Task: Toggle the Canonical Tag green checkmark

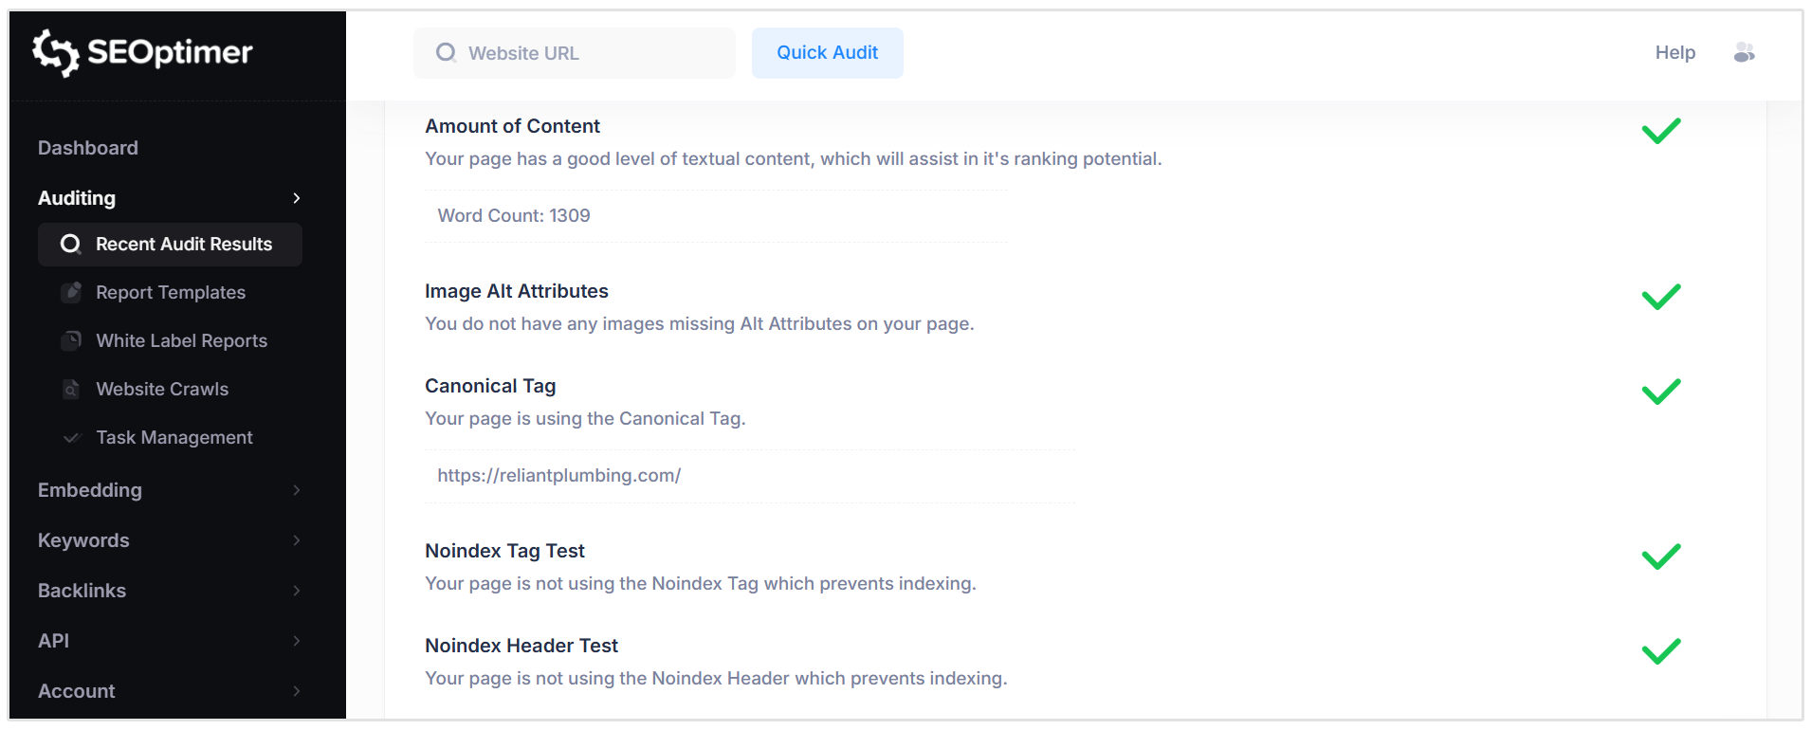Action: [1660, 391]
